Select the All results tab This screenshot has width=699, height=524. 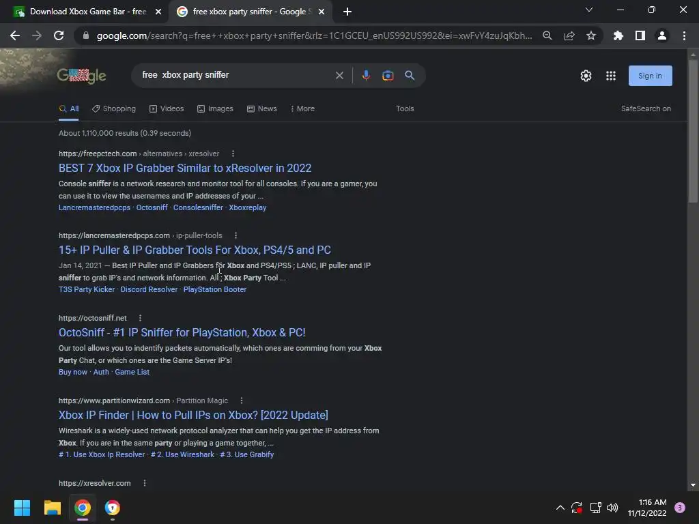point(69,108)
